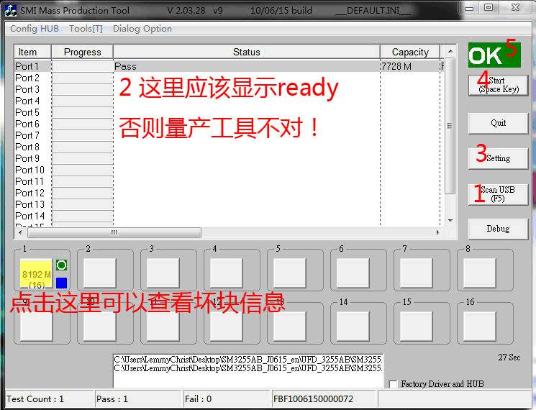Click the 27 Sec timer text

coord(509,357)
